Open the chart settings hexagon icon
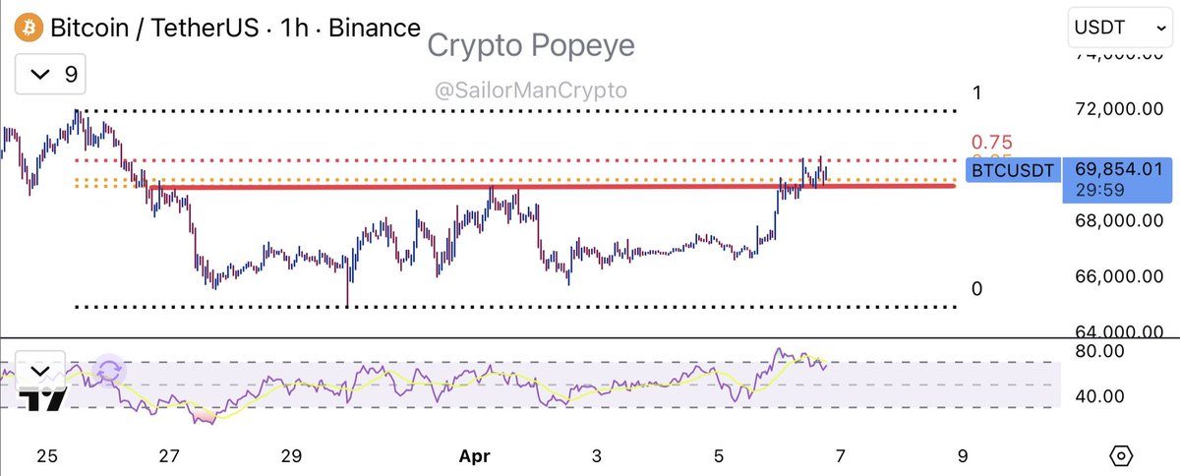This screenshot has width=1180, height=476. point(1120,455)
